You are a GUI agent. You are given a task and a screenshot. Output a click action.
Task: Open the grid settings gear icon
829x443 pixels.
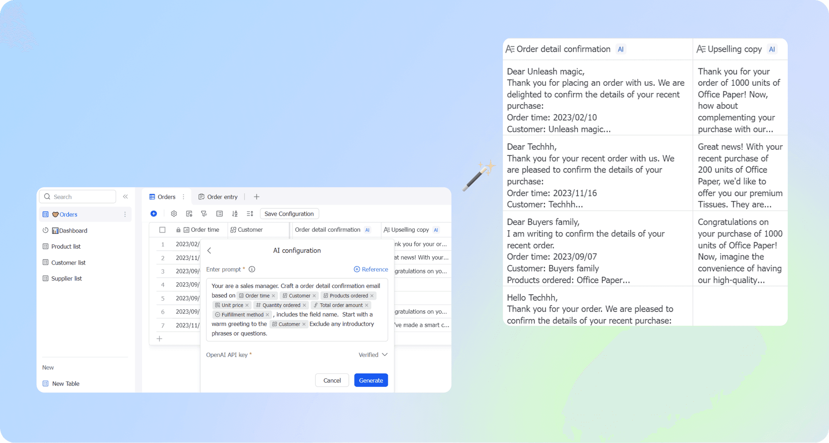click(x=174, y=214)
